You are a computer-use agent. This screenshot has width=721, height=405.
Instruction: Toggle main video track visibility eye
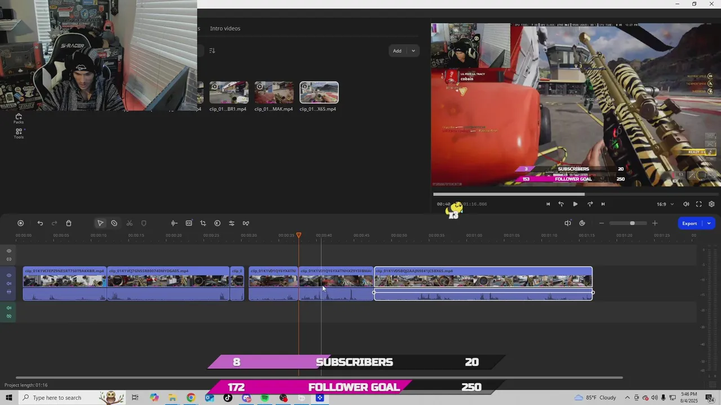9,276
